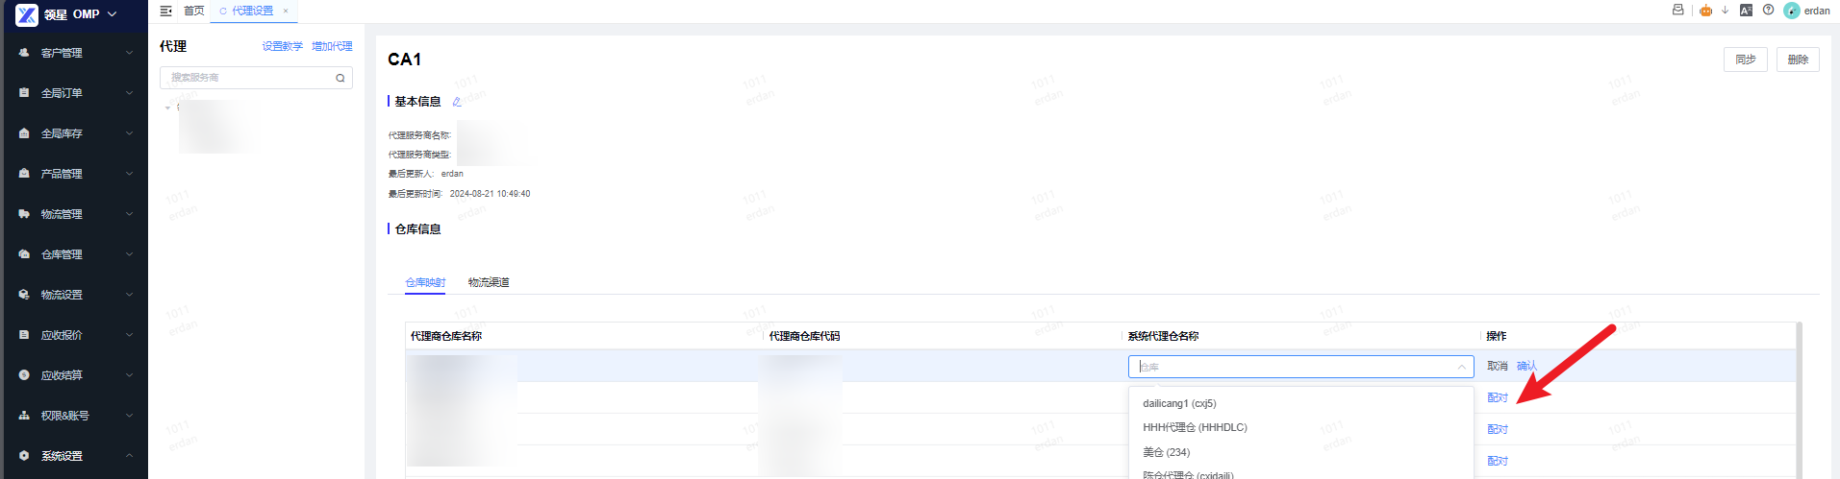The width and height of the screenshot is (1840, 479).
Task: Click the table's vertical scrollbar
Action: click(x=1799, y=399)
